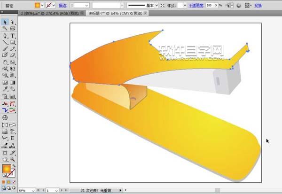Select the Lasso tool
Viewport: 282px width, 194px height.
[12, 28]
